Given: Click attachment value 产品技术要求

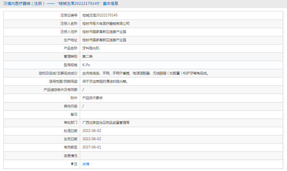Looking at the screenshot, I should [x=92, y=98].
